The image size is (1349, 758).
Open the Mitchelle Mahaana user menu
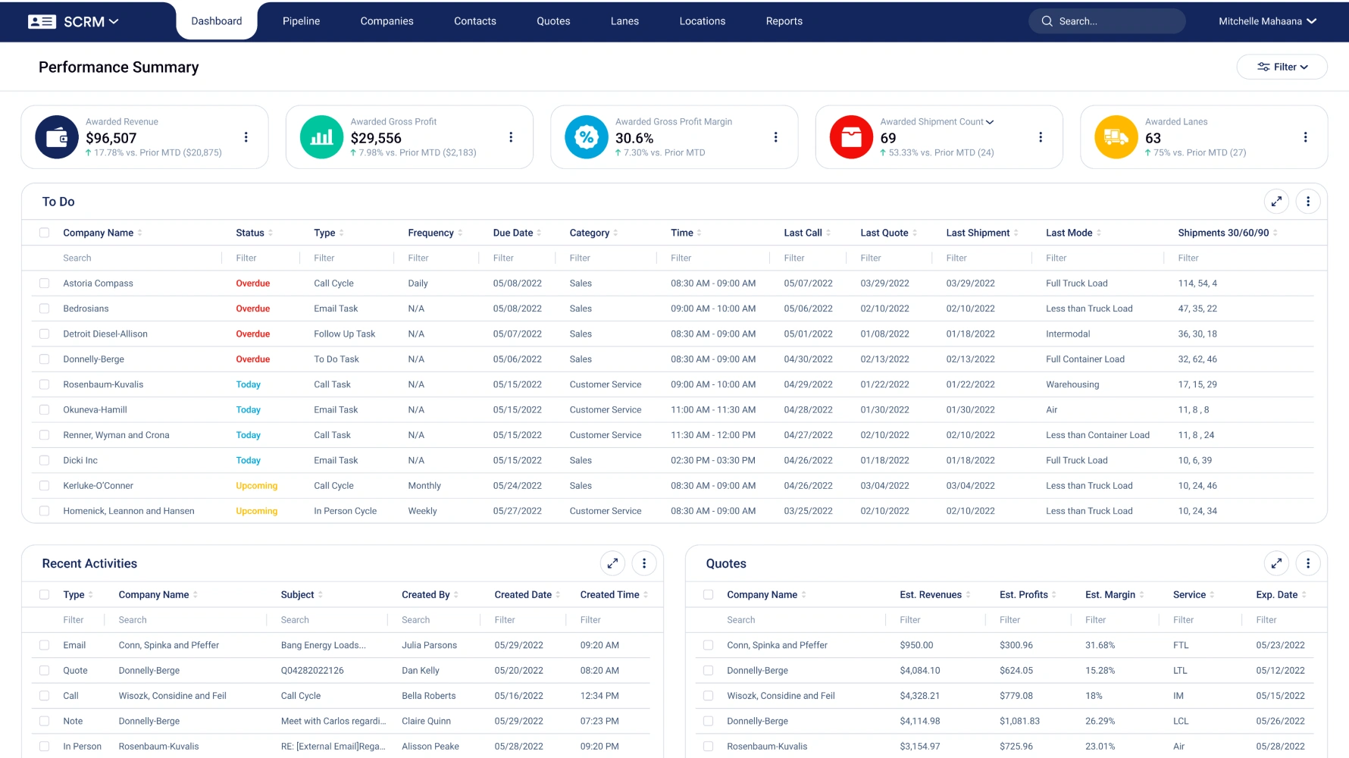coord(1266,21)
